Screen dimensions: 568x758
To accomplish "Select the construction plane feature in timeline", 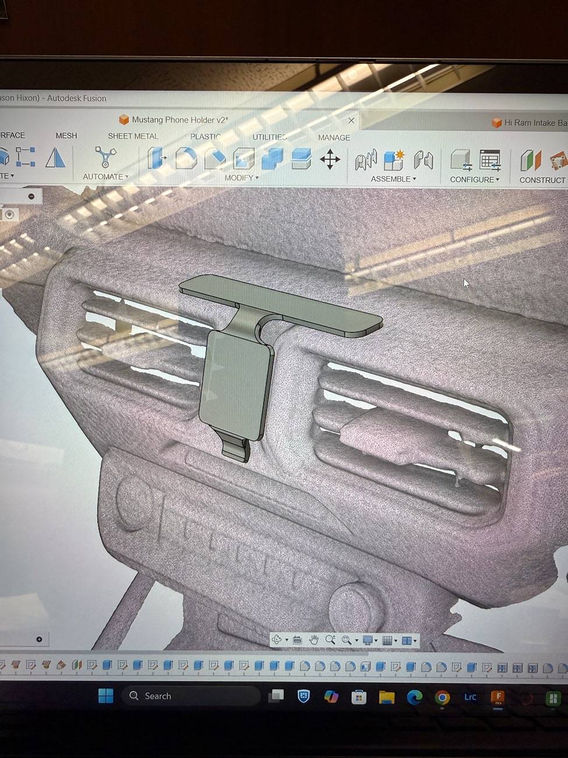I will 77,665.
